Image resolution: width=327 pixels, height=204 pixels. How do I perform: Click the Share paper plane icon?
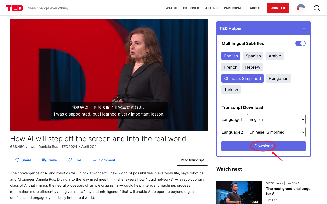click(17, 160)
